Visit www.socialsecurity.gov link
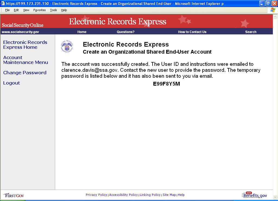Viewport: 278px width, 201px height. tap(20, 32)
